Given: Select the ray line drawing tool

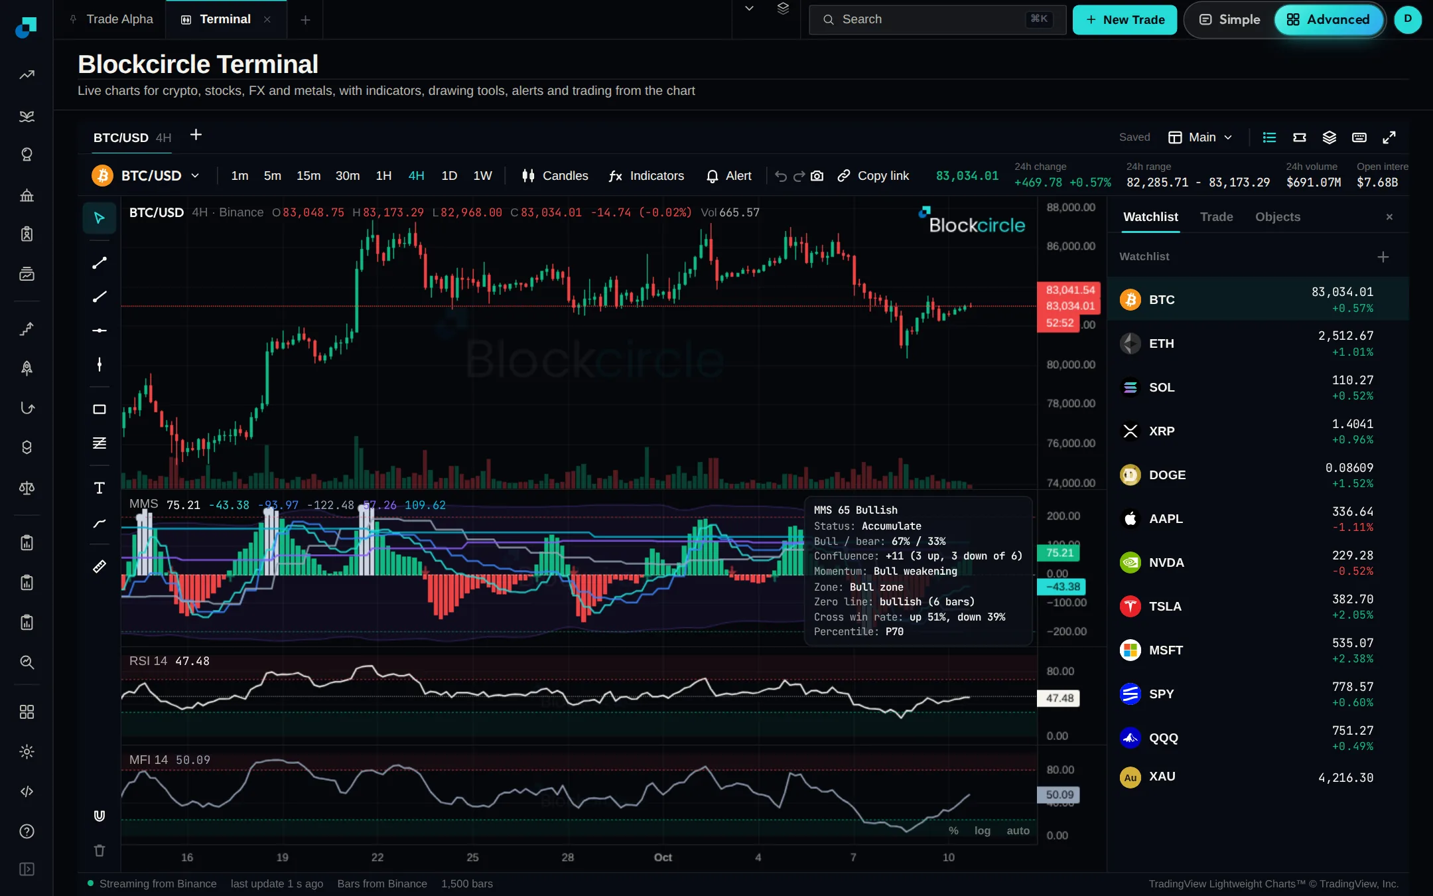Looking at the screenshot, I should coord(100,297).
